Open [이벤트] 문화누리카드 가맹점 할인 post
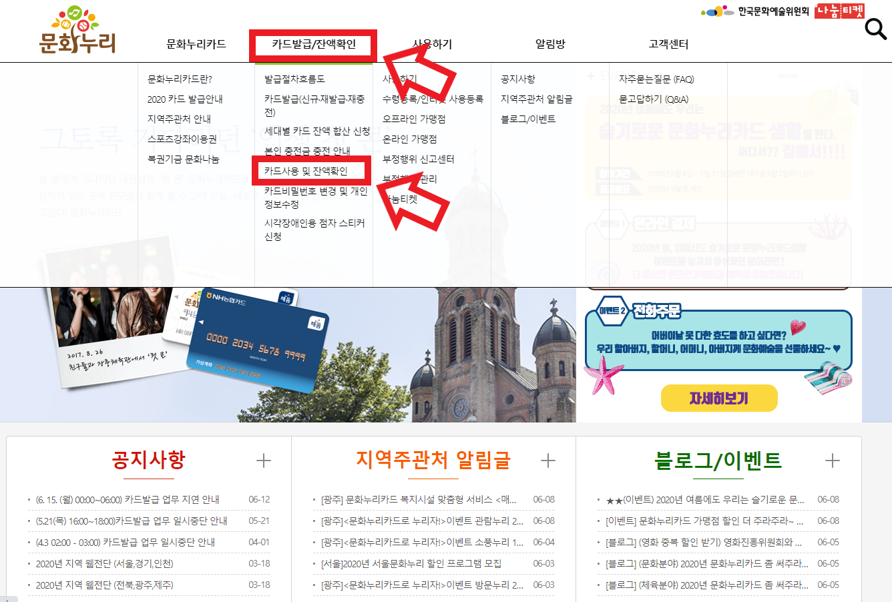This screenshot has width=892, height=602. (704, 521)
